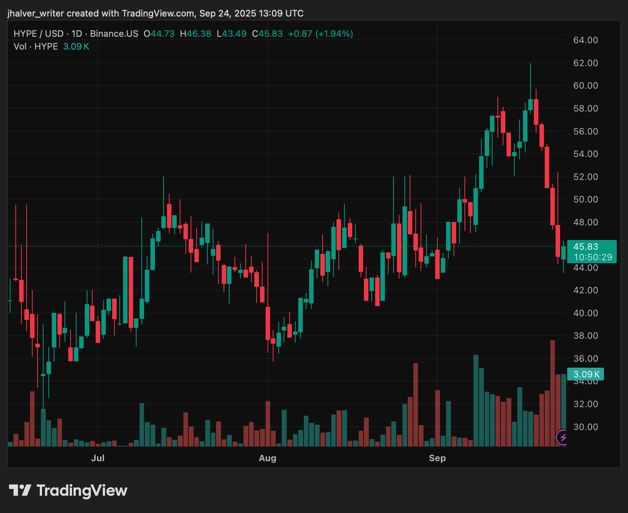This screenshot has width=628, height=513.
Task: Select the Jul label on the time axis
Action: [x=98, y=458]
